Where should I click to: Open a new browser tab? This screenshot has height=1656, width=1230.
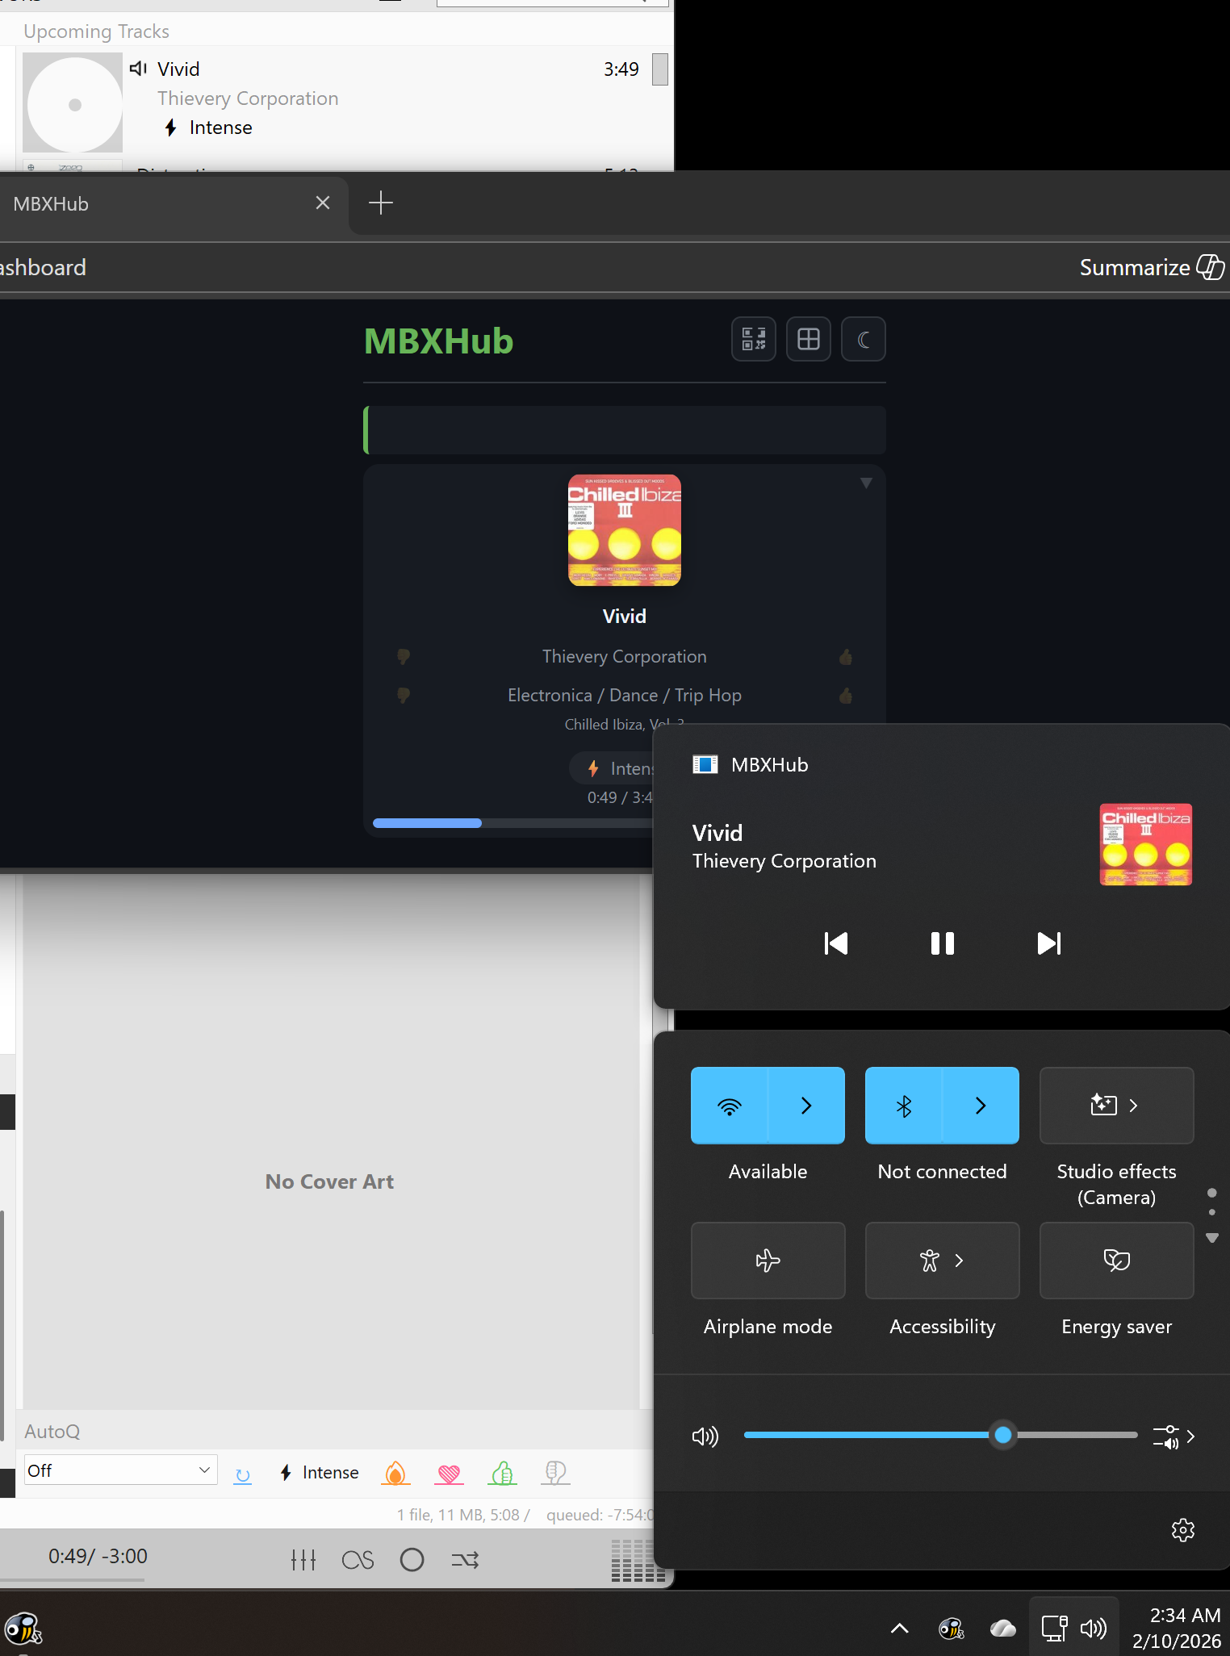click(381, 203)
